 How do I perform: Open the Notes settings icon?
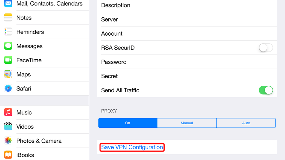tap(8, 18)
